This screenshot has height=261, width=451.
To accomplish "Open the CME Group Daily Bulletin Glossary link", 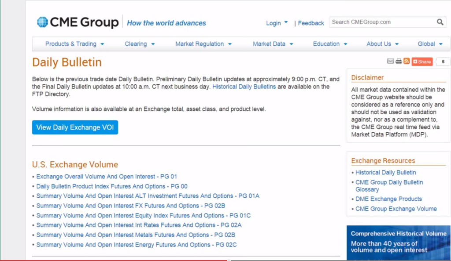I will pos(389,186).
